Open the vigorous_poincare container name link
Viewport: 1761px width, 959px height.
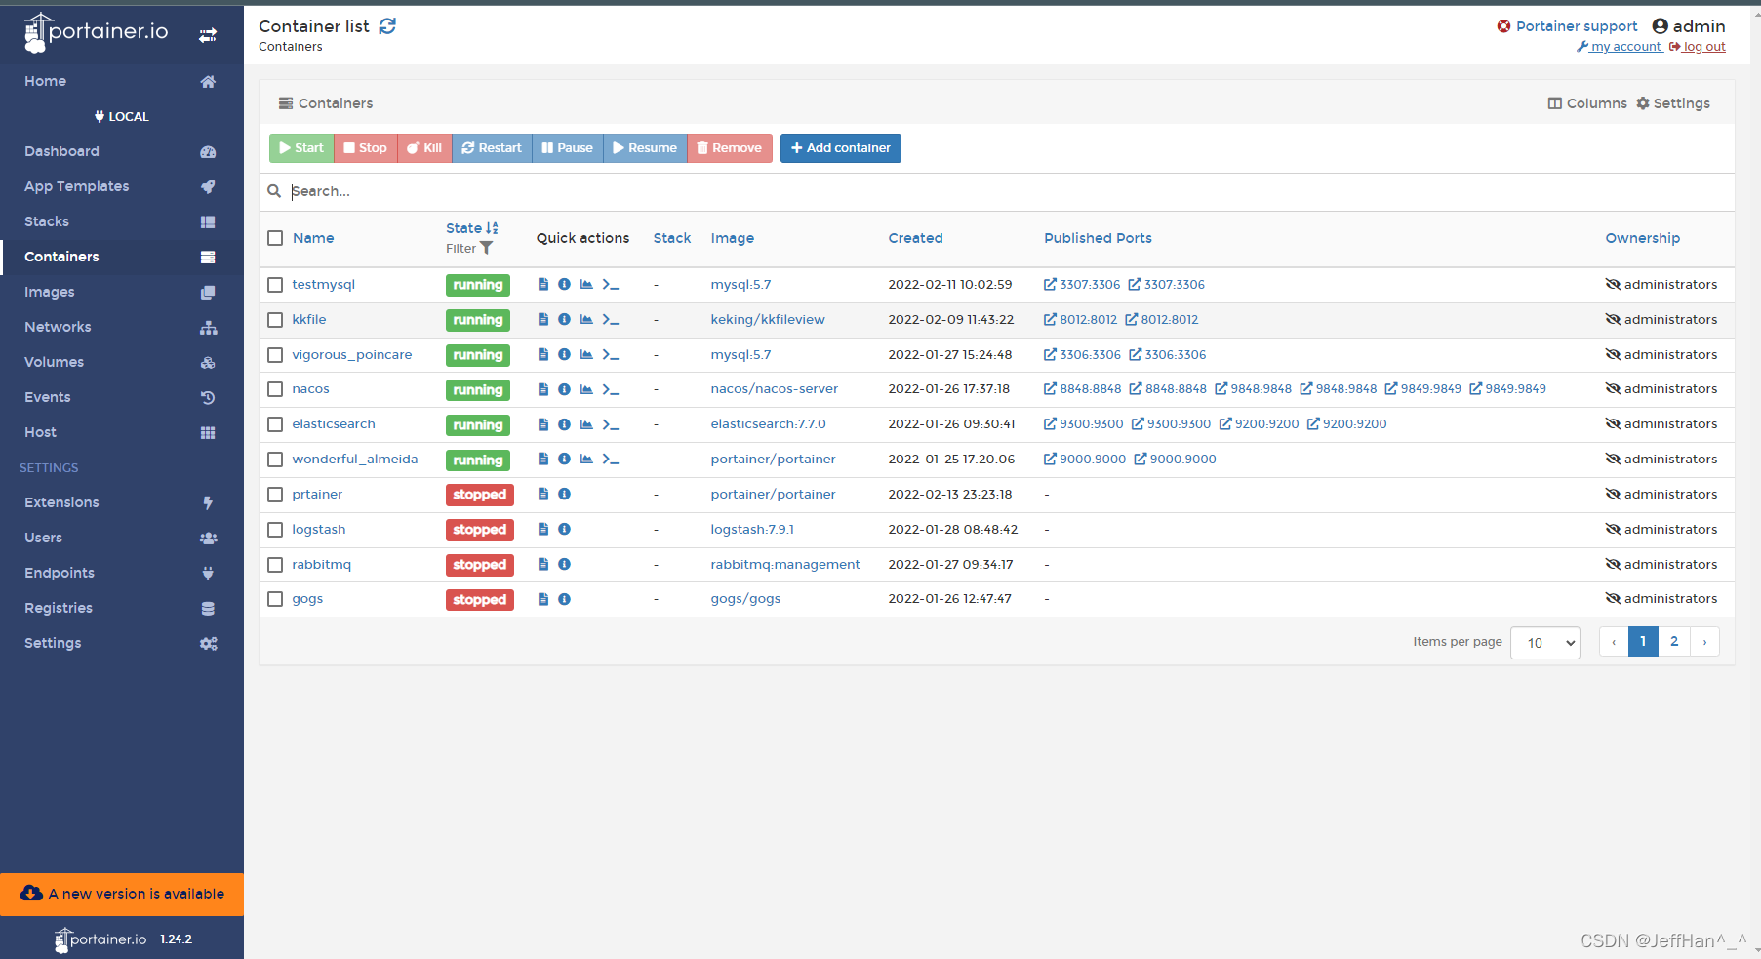tap(351, 355)
